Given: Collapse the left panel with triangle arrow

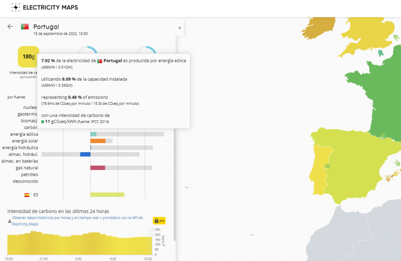Looking at the screenshot, I should (180, 28).
